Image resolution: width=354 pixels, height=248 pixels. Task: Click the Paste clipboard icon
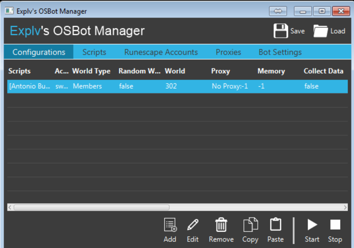[x=275, y=224]
